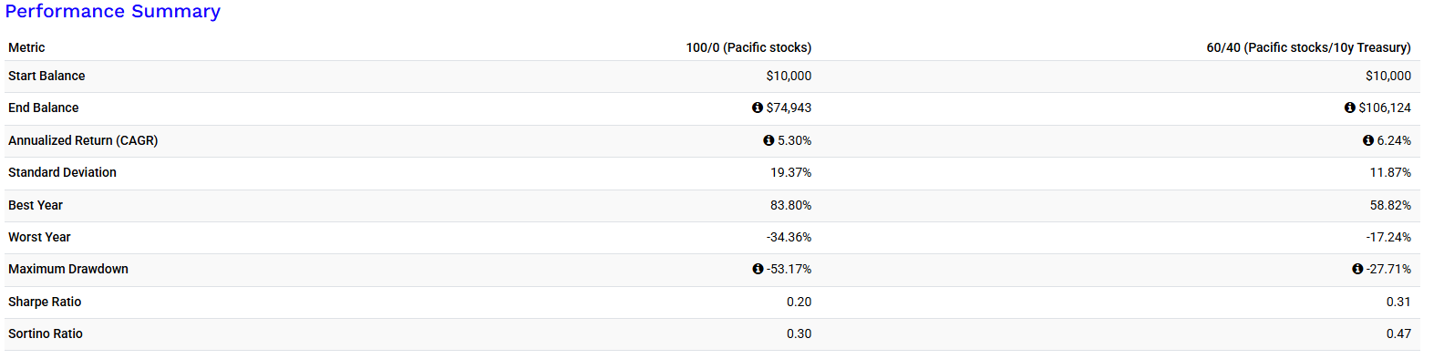Select the End Balance row label
Screen dimensions: 1434x359
click(x=44, y=108)
